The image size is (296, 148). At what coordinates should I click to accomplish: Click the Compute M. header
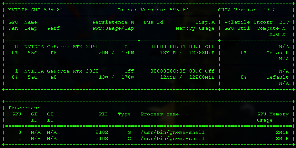[272, 28]
